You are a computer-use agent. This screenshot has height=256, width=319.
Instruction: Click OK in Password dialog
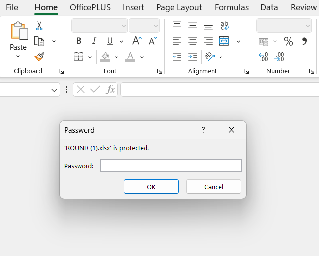point(151,186)
